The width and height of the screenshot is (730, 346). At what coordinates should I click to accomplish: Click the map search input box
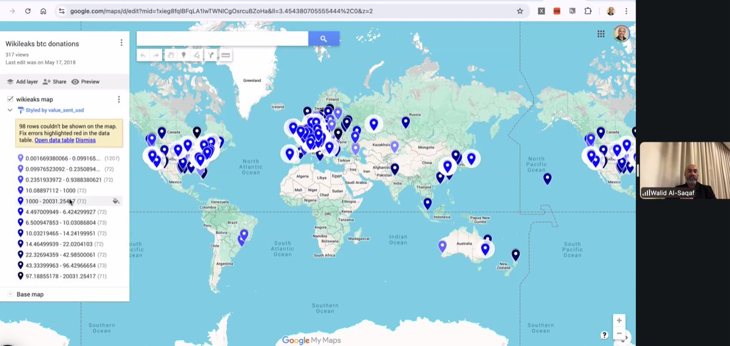coord(223,38)
